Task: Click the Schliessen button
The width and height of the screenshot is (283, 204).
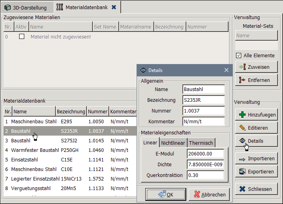Action: (256, 189)
